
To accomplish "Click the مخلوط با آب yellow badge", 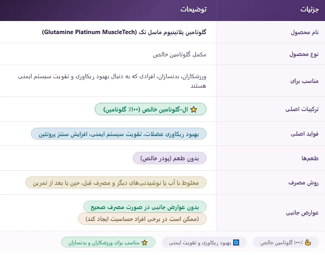I will (x=116, y=182).
